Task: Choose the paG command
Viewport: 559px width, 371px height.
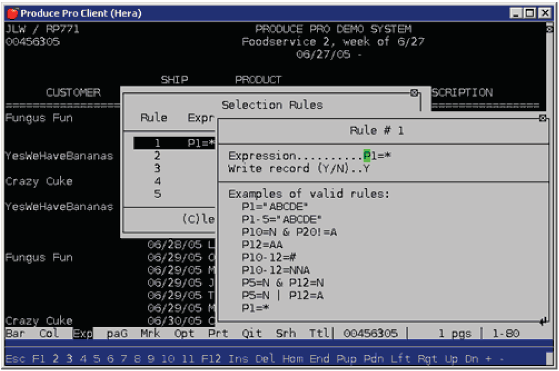Action: click(x=117, y=334)
